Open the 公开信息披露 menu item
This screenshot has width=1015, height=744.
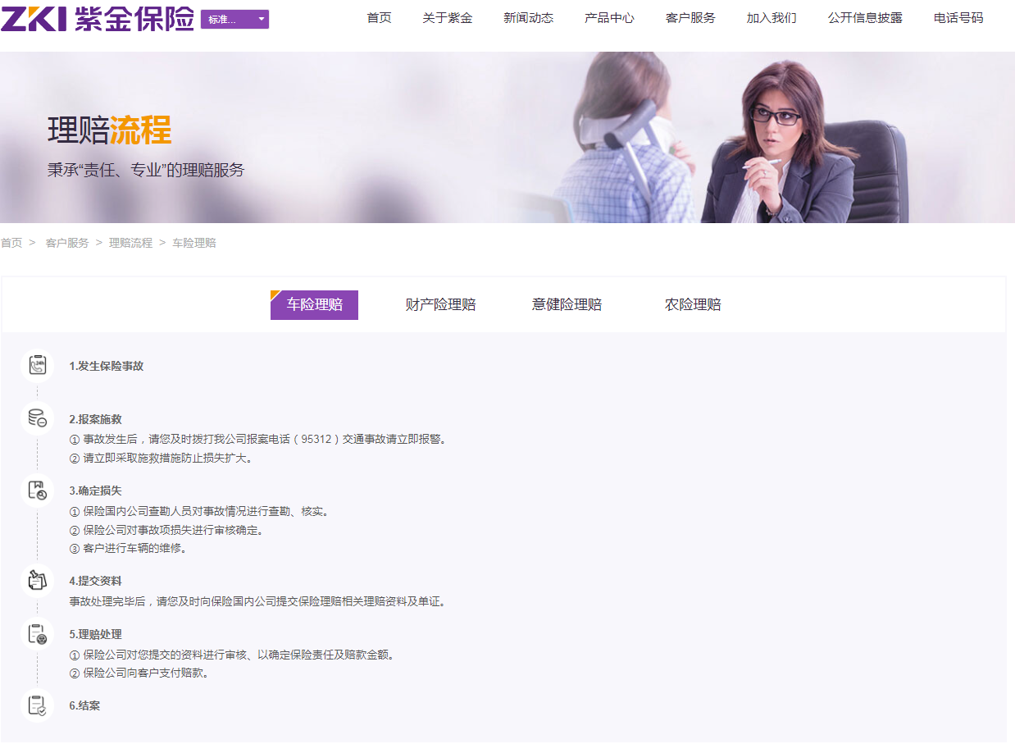(x=865, y=18)
